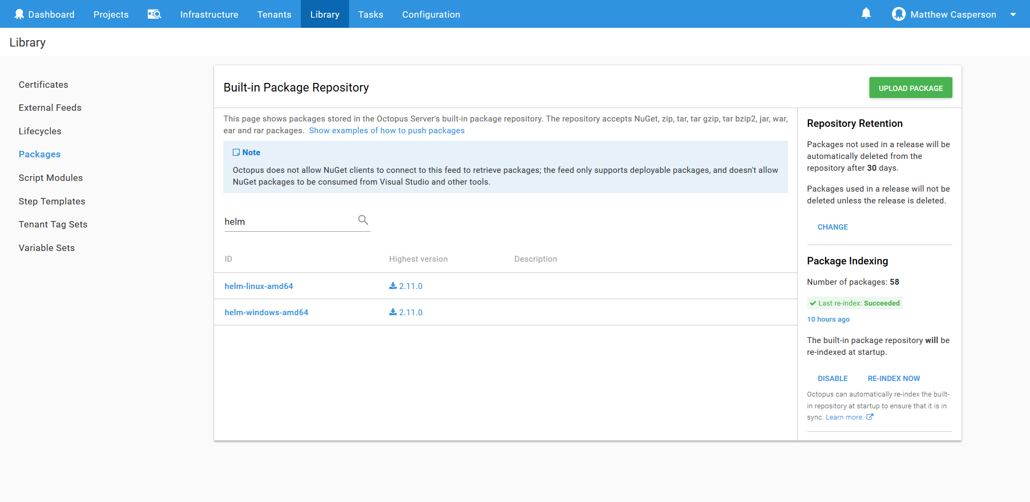Change the repository retention policy
The image size is (1030, 502).
[x=832, y=227]
